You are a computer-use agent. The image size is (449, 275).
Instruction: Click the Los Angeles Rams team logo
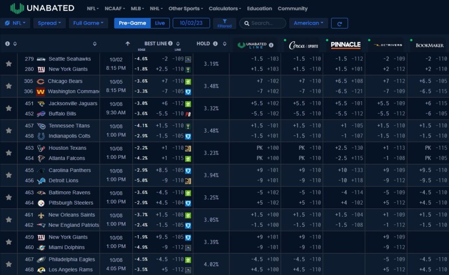pos(41,270)
